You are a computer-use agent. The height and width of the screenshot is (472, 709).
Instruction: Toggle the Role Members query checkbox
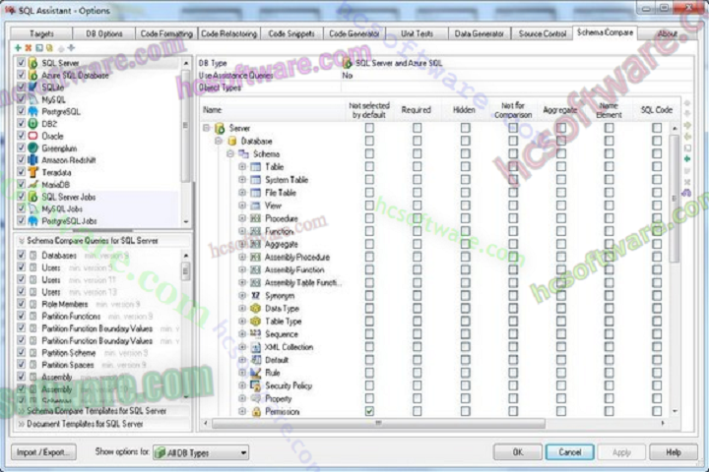21,304
